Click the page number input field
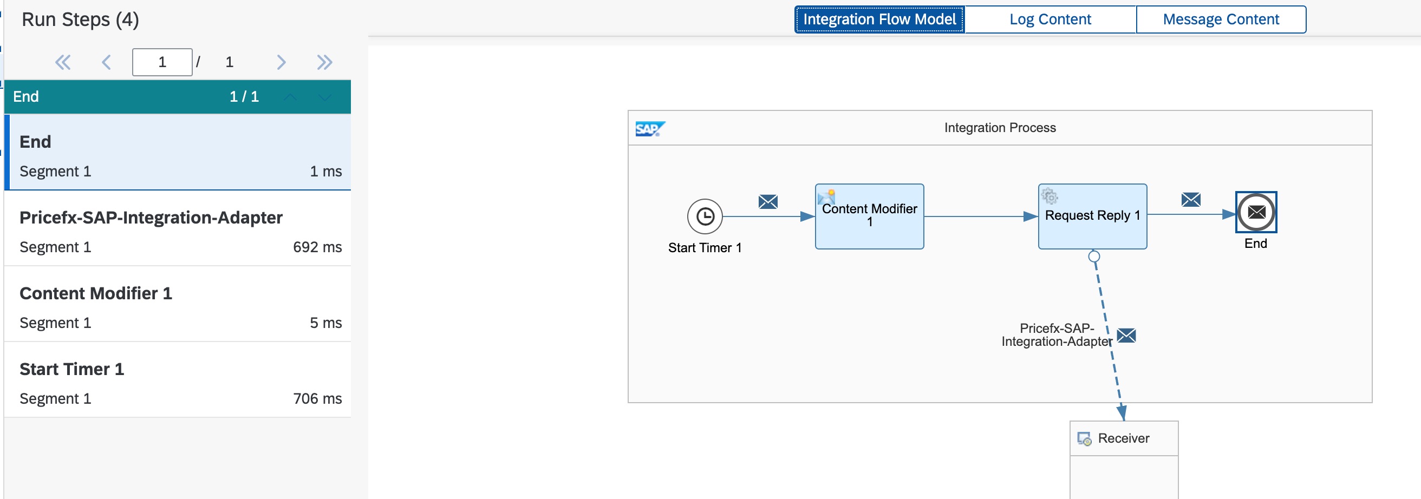 [x=162, y=62]
